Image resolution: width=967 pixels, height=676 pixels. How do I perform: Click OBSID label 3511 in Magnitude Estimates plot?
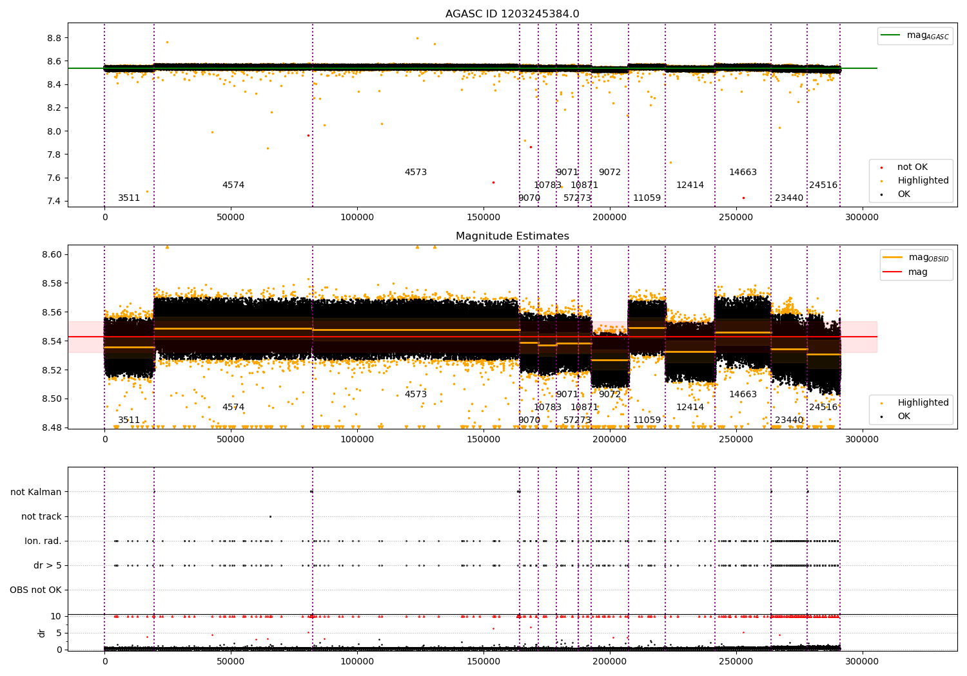tap(129, 420)
